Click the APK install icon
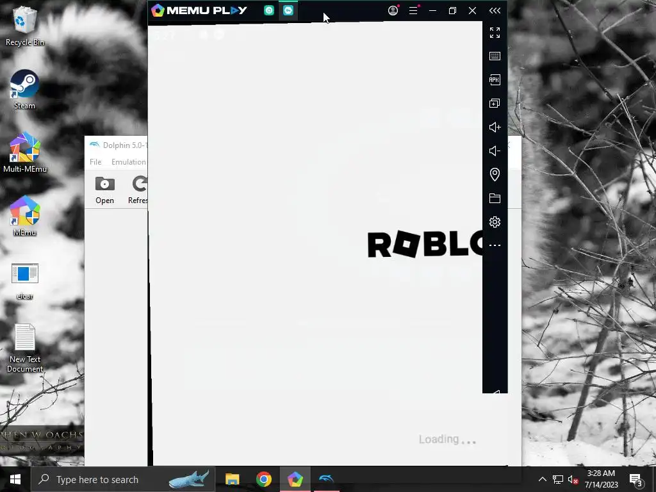The image size is (656, 492). pos(495,80)
